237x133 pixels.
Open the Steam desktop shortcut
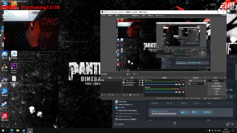pyautogui.click(x=5, y=105)
